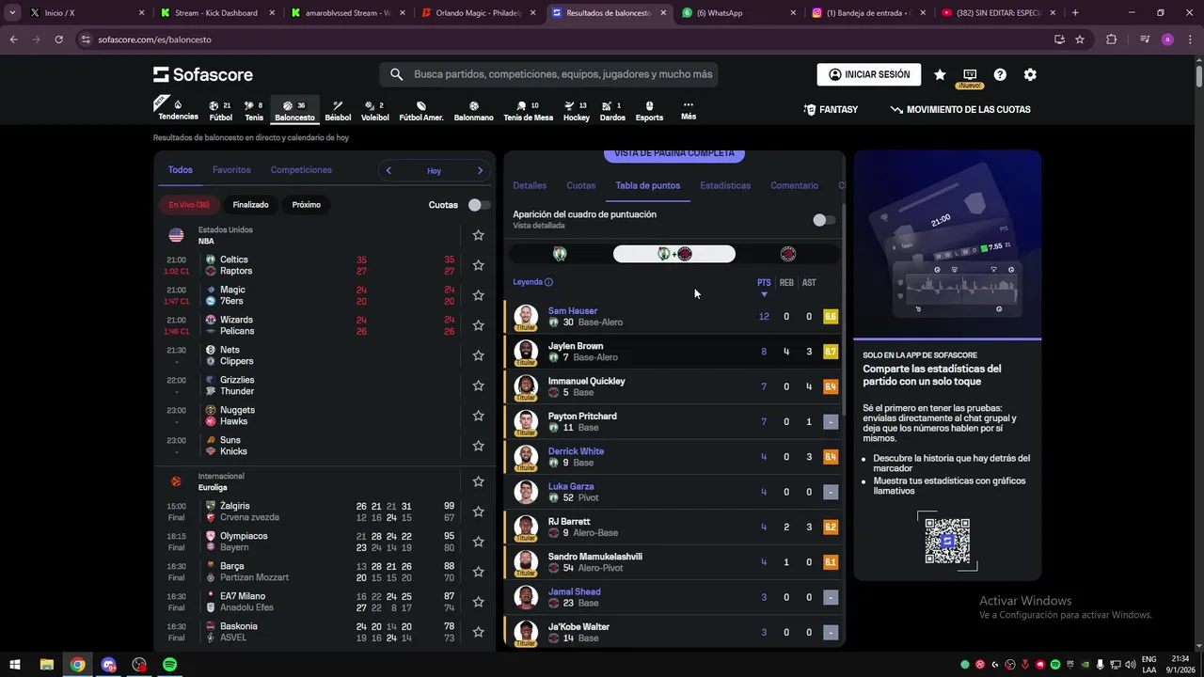Screen dimensions: 1204x677
Task: Open Spotify from the Windows taskbar
Action: click(x=169, y=665)
